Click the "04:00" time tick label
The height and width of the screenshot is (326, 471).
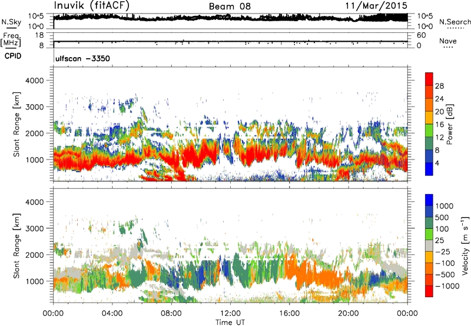click(112, 314)
